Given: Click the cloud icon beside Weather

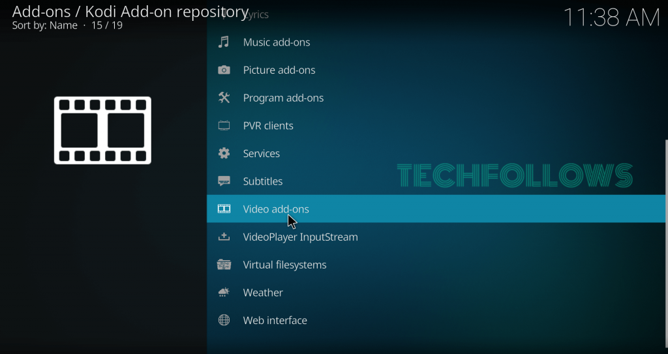Looking at the screenshot, I should (x=224, y=292).
